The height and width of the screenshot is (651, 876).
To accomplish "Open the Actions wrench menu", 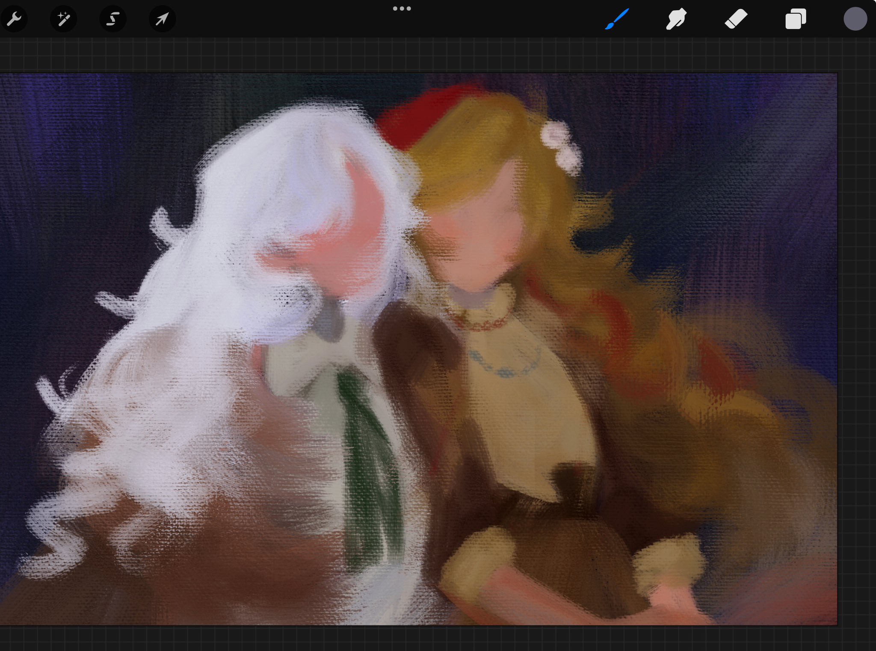I will coord(14,19).
